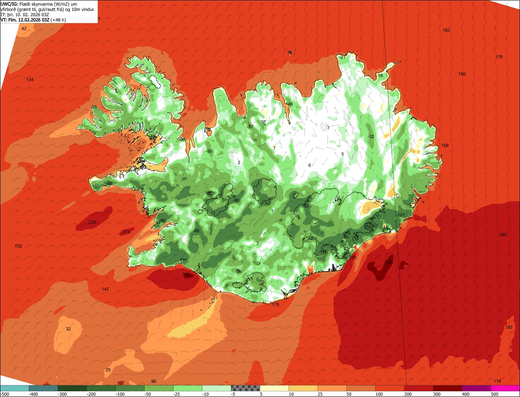
Task: Click the heat flux value 193
Action: [509, 327]
